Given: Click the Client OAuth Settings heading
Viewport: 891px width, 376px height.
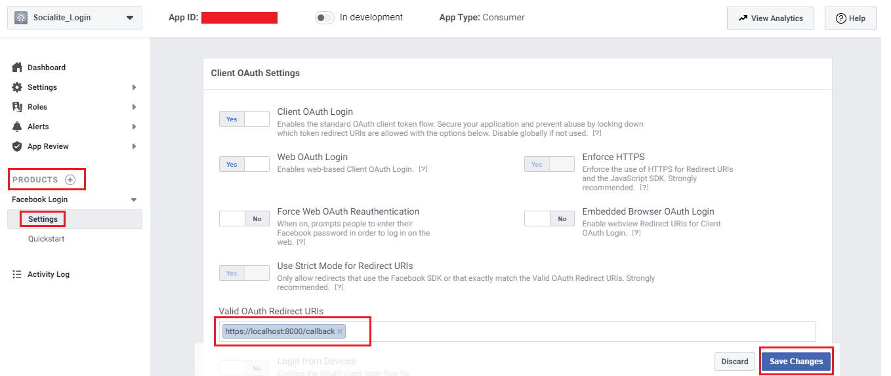Looking at the screenshot, I should [x=255, y=73].
